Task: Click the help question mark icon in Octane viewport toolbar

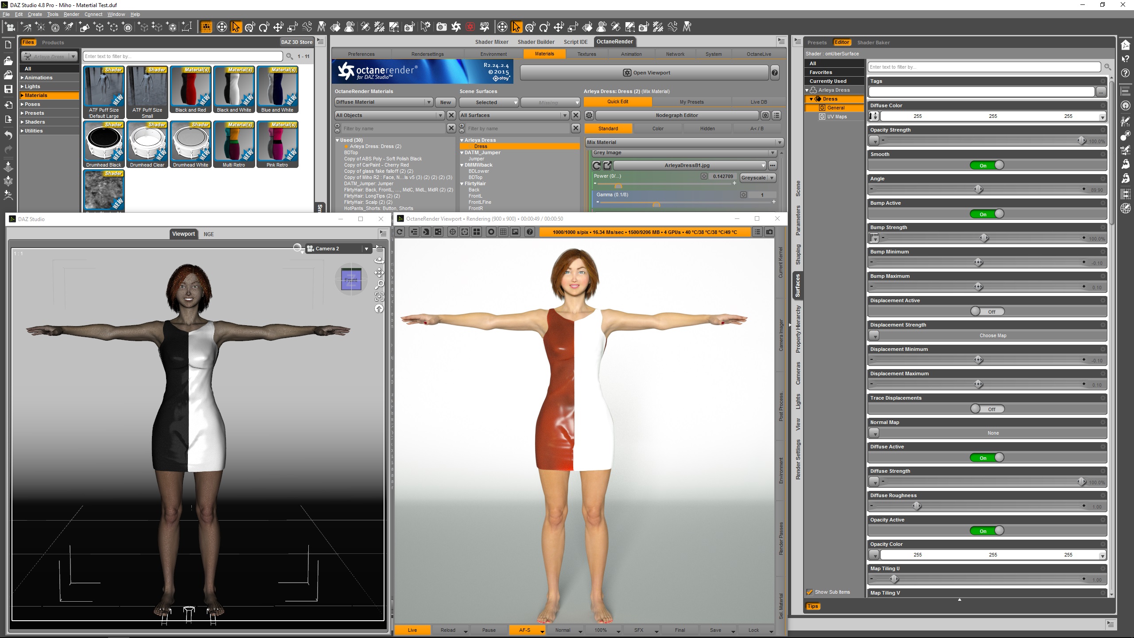Action: pos(529,232)
